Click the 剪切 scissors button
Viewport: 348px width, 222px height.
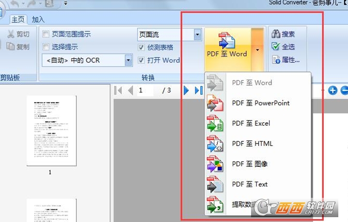tap(18, 34)
